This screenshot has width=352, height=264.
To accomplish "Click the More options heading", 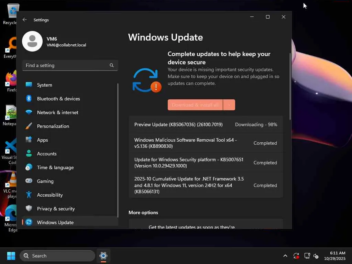I will pyautogui.click(x=143, y=212).
